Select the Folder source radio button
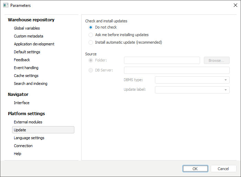 coord(91,60)
